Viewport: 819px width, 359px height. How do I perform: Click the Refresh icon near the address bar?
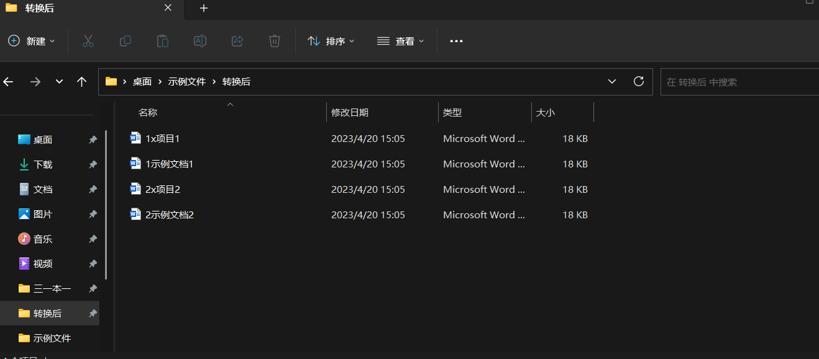click(638, 81)
